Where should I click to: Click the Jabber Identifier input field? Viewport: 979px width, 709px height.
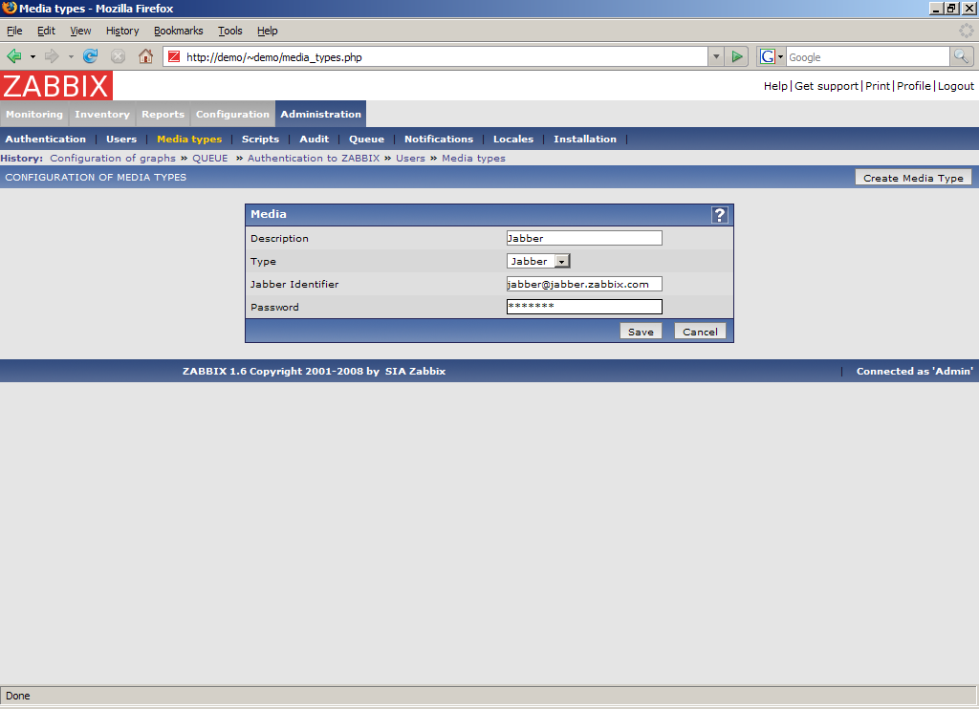(584, 284)
